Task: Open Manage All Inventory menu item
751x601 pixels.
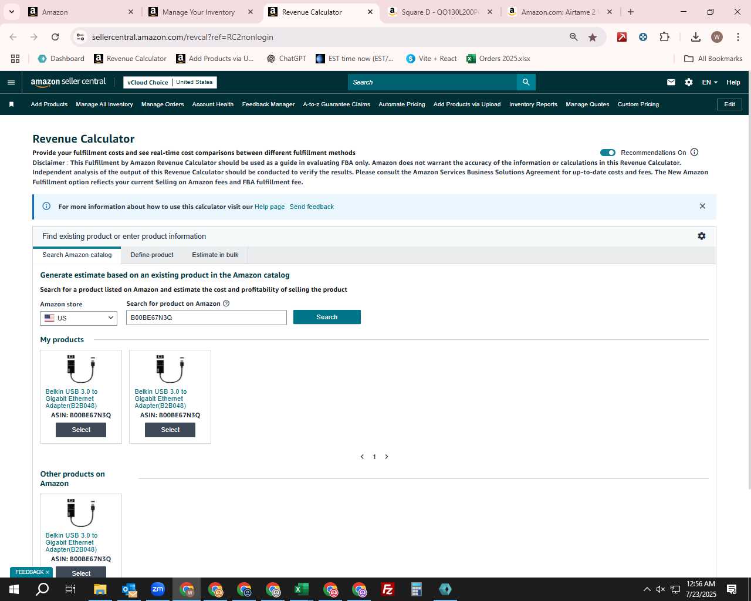Action: click(x=104, y=104)
